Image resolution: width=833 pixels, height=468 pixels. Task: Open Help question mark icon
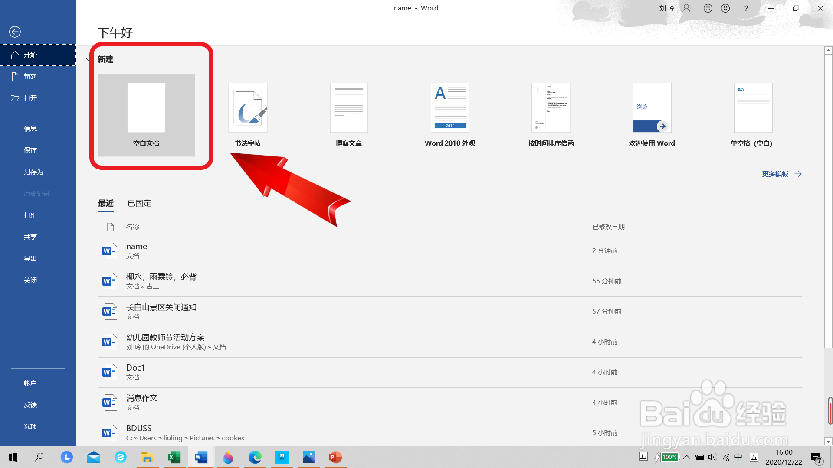tap(746, 8)
